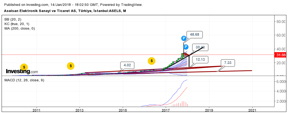Image resolution: width=288 pixels, height=113 pixels.
Task: Click the 6.000 MACD axis label
Action: click(x=281, y=81)
